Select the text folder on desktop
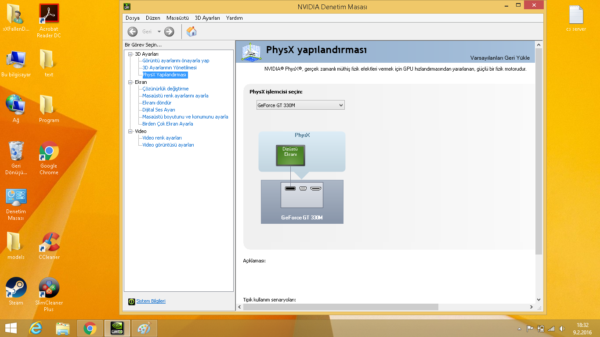The image size is (600, 337). tap(49, 64)
